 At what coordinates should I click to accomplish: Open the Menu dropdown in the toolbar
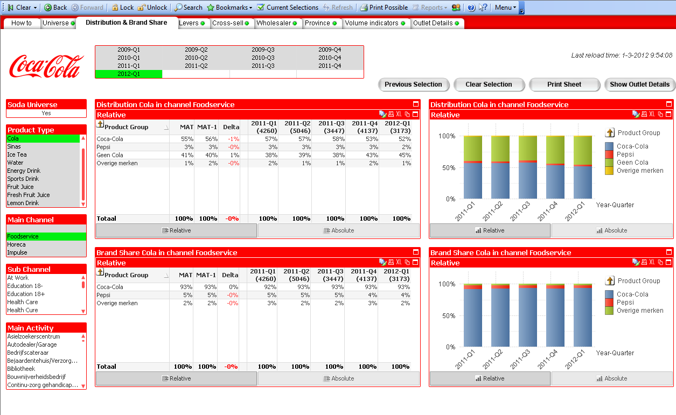[505, 8]
